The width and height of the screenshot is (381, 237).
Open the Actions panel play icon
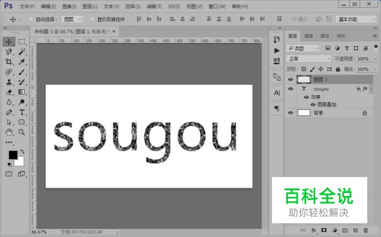tap(277, 51)
